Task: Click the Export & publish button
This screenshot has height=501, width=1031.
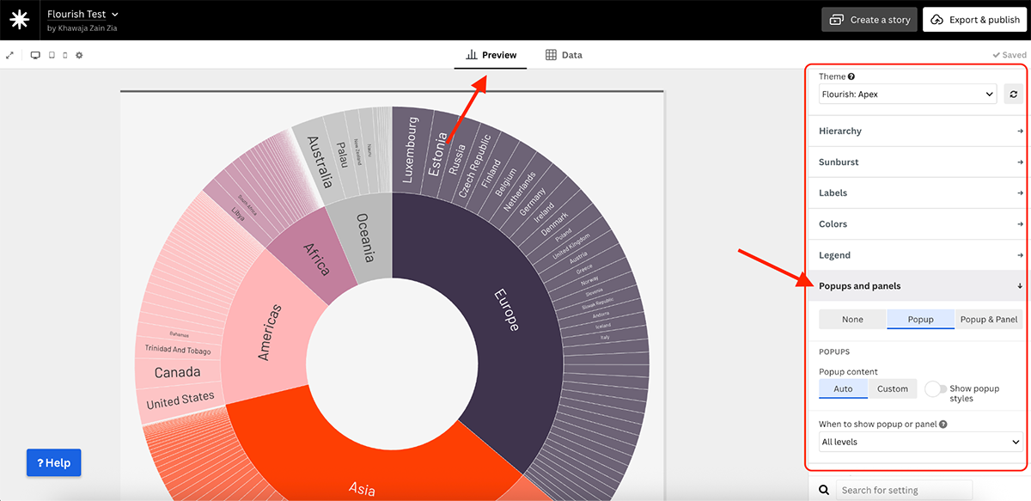Action: [x=974, y=19]
